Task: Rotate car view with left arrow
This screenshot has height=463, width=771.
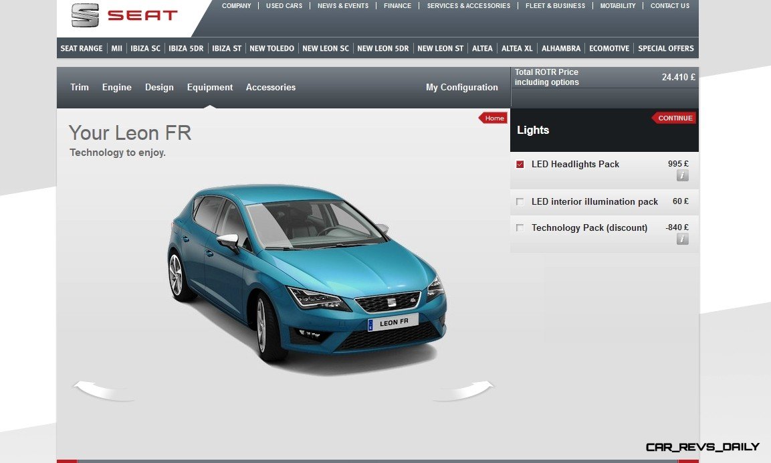Action: pyautogui.click(x=104, y=390)
